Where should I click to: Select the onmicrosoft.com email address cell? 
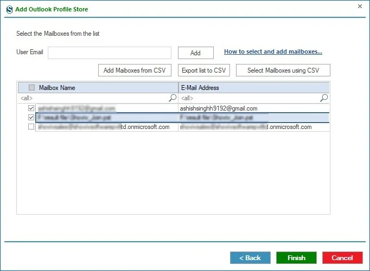click(254, 127)
